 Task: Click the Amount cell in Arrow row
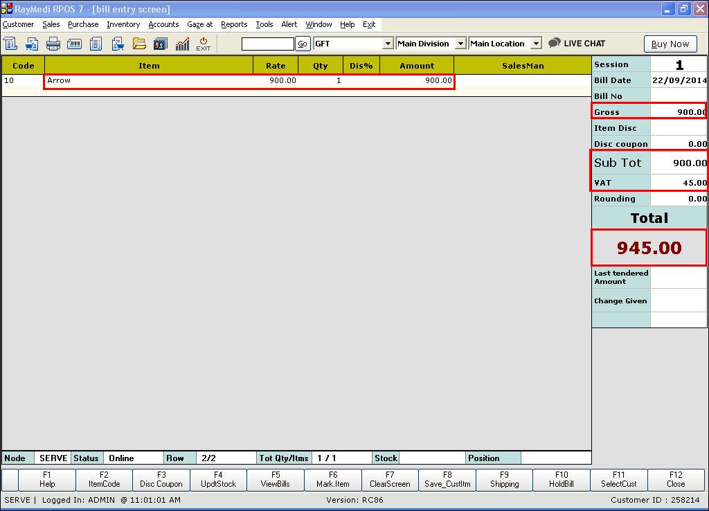pyautogui.click(x=417, y=80)
